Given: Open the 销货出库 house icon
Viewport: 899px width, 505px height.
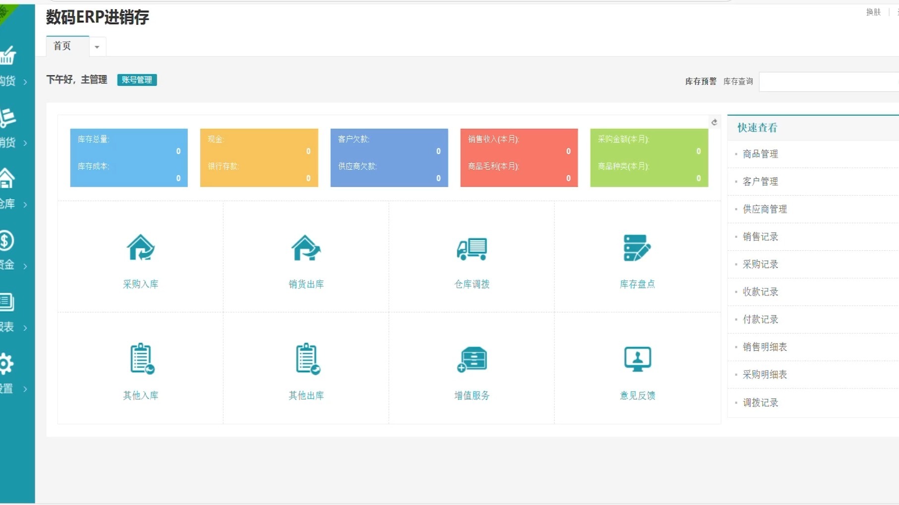Looking at the screenshot, I should 306,247.
